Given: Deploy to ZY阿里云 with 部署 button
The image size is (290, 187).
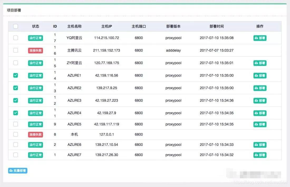Looking at the screenshot, I should click(x=260, y=63).
